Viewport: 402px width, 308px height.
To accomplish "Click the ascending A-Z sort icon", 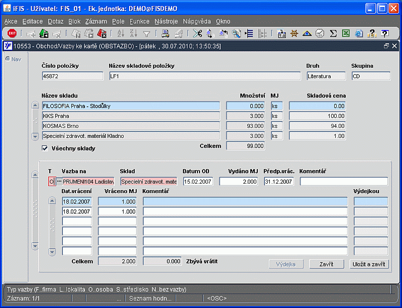I will coord(121,34).
